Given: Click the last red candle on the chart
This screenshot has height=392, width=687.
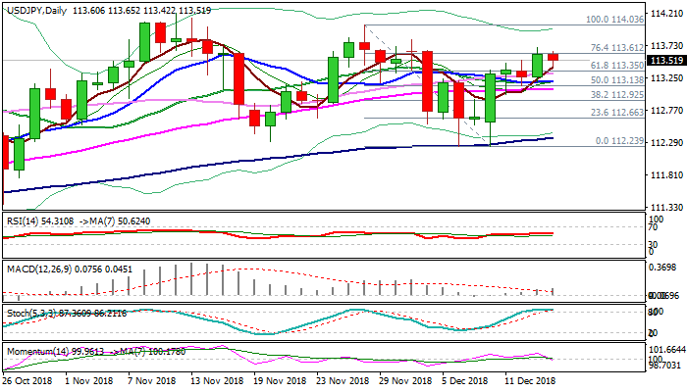Looking at the screenshot, I should [554, 57].
